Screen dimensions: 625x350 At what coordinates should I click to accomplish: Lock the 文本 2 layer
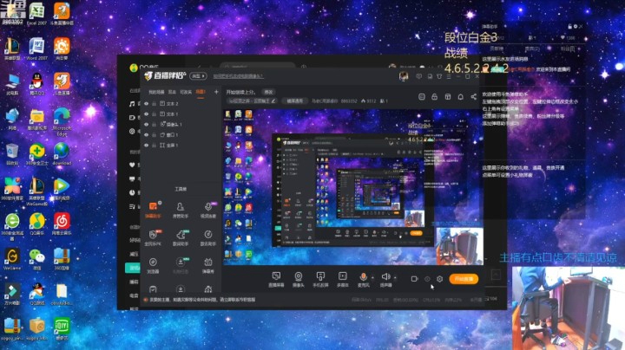pyautogui.click(x=154, y=103)
